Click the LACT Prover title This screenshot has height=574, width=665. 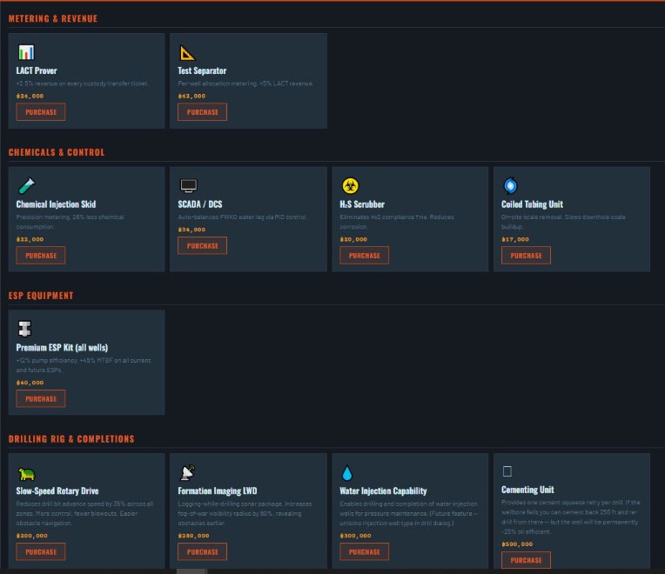coord(37,70)
